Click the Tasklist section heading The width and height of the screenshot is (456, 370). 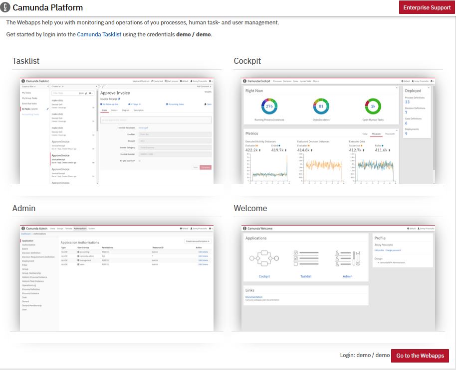pos(25,61)
